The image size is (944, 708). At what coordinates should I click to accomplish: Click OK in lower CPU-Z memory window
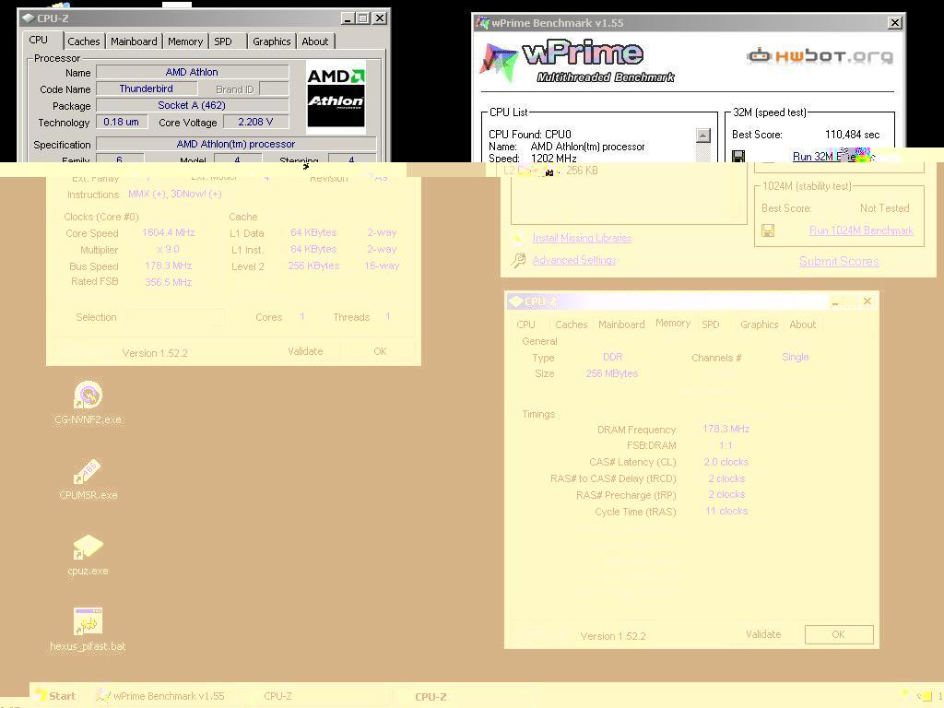(839, 634)
